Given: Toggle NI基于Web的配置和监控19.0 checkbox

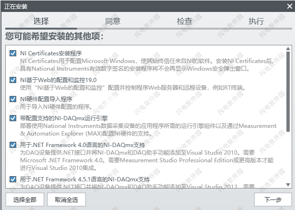Looking at the screenshot, I should coord(13,80).
